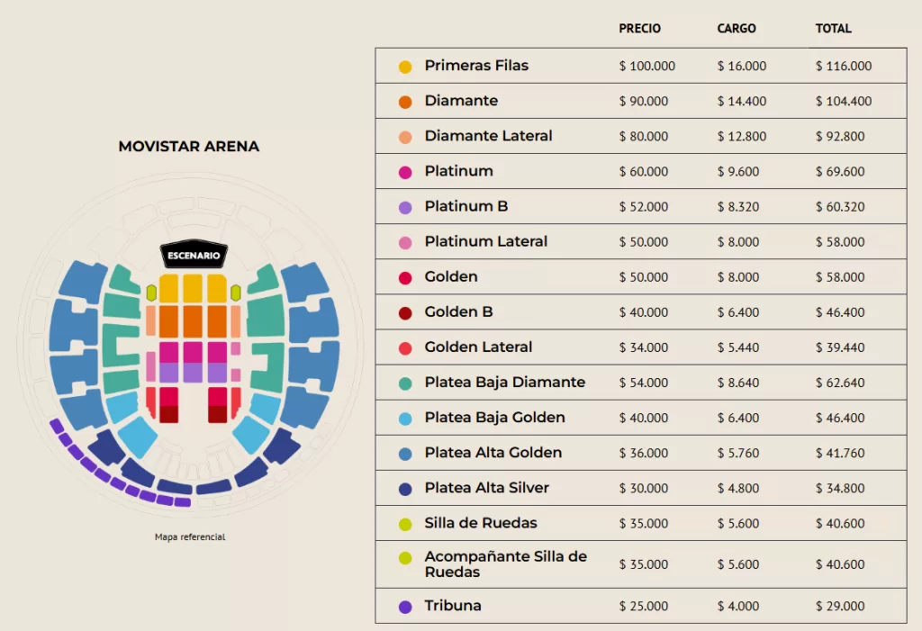This screenshot has height=631, width=922.
Task: Click the Golden Lateral row label
Action: 478,347
